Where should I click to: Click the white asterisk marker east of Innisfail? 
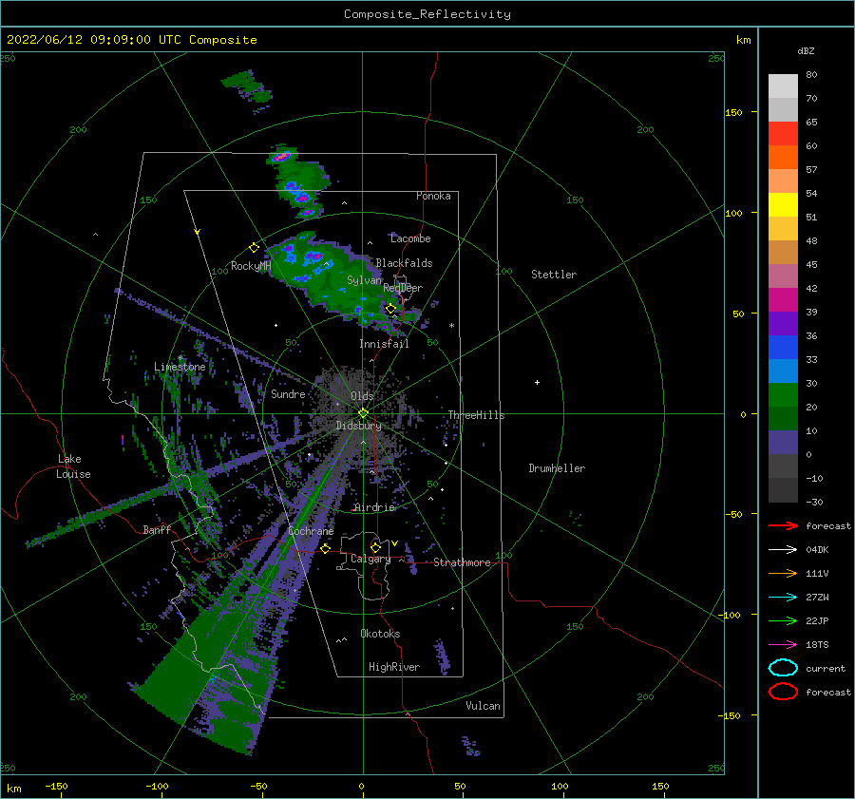[x=451, y=326]
